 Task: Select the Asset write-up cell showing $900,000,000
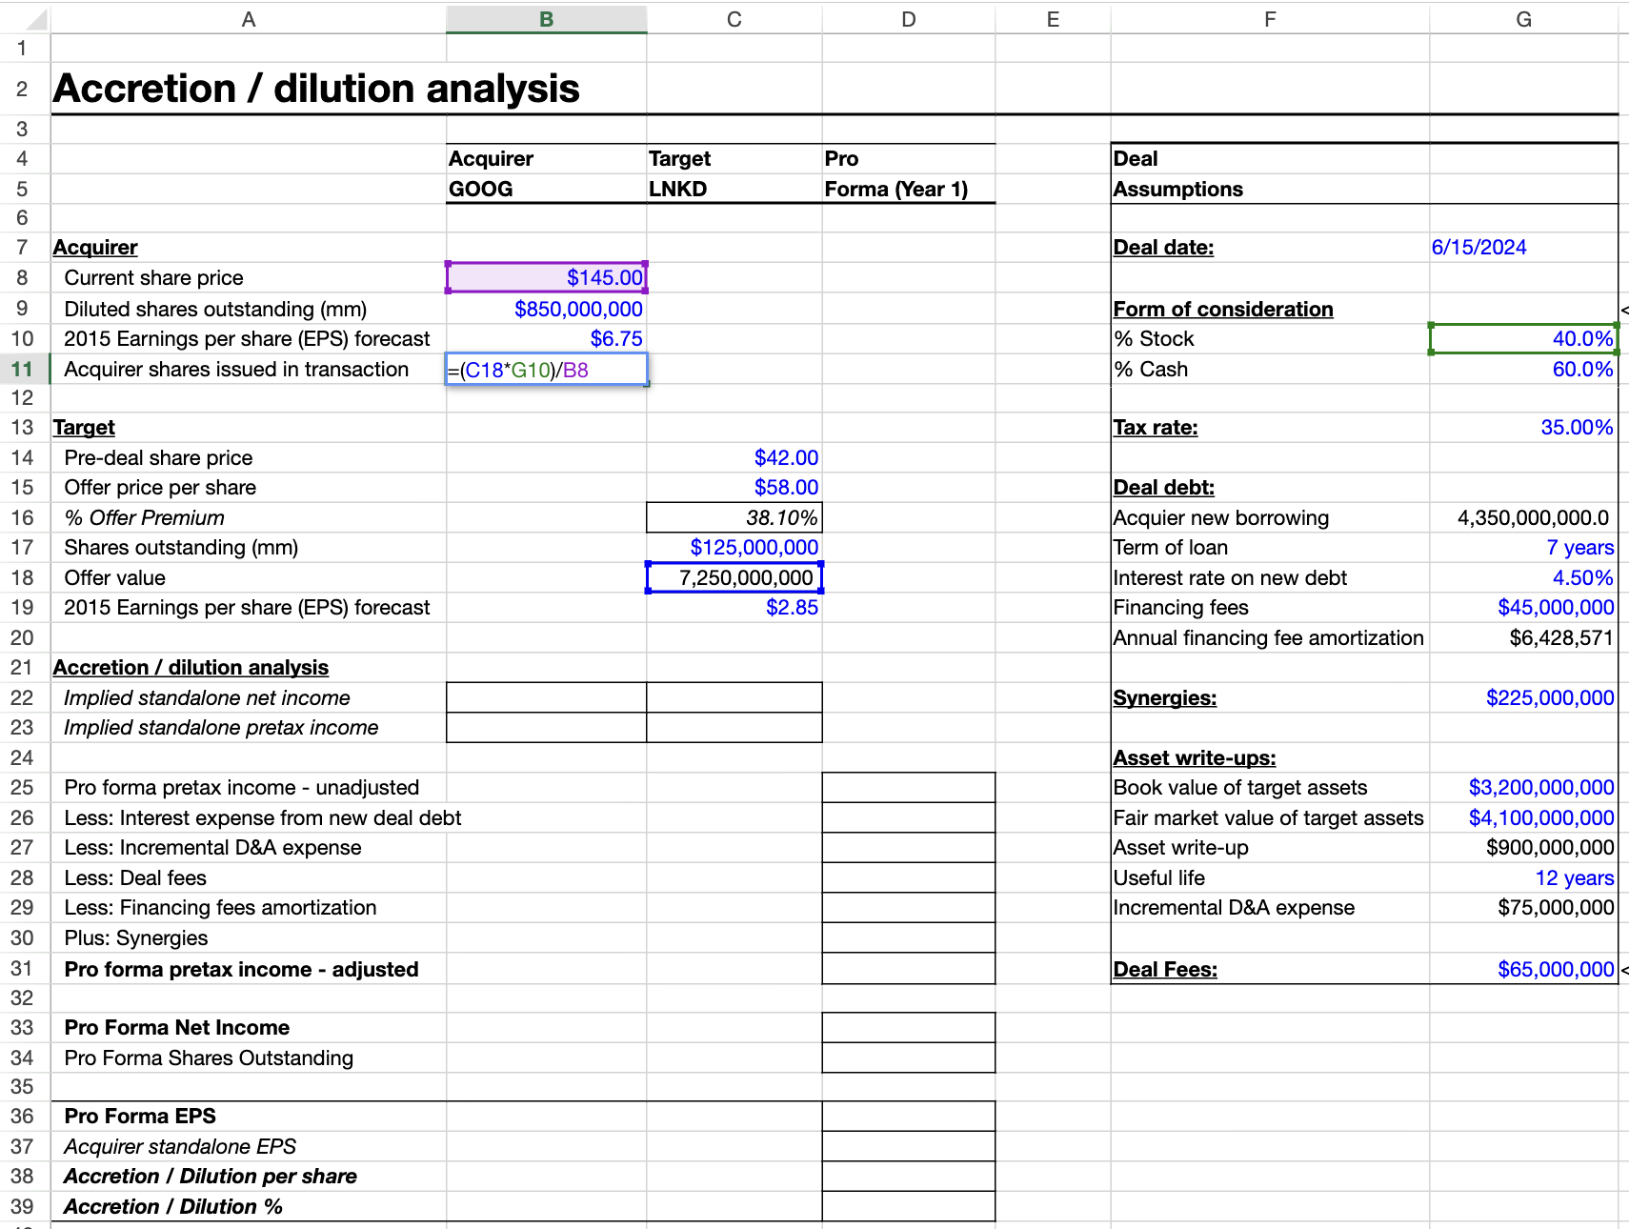point(1522,847)
